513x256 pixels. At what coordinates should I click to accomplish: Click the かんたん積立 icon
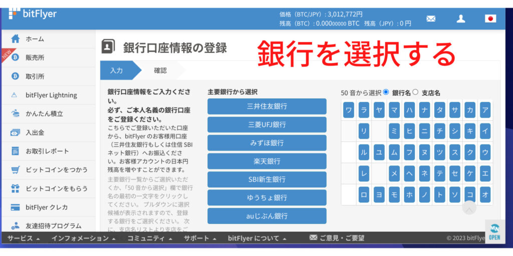pyautogui.click(x=15, y=113)
